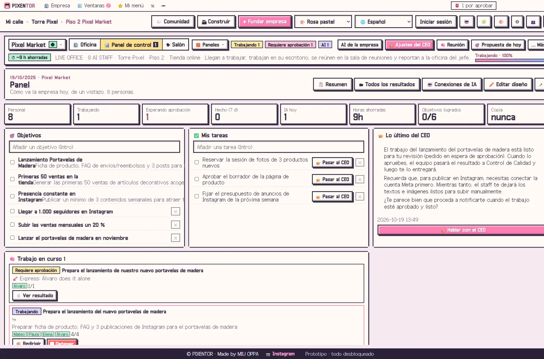Focus the 'Añadir un objetivo' input field
Screen dimensions: 544x359
click(x=95, y=147)
